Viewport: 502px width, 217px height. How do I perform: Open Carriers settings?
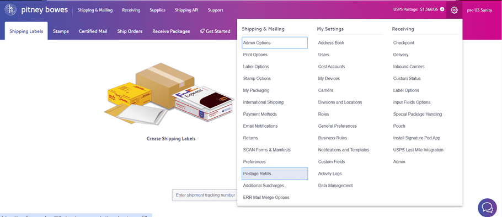click(325, 90)
